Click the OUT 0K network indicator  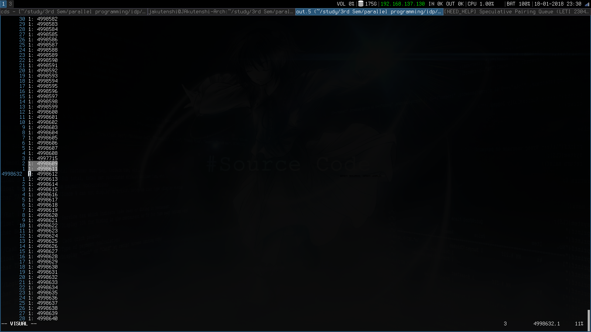tap(455, 4)
